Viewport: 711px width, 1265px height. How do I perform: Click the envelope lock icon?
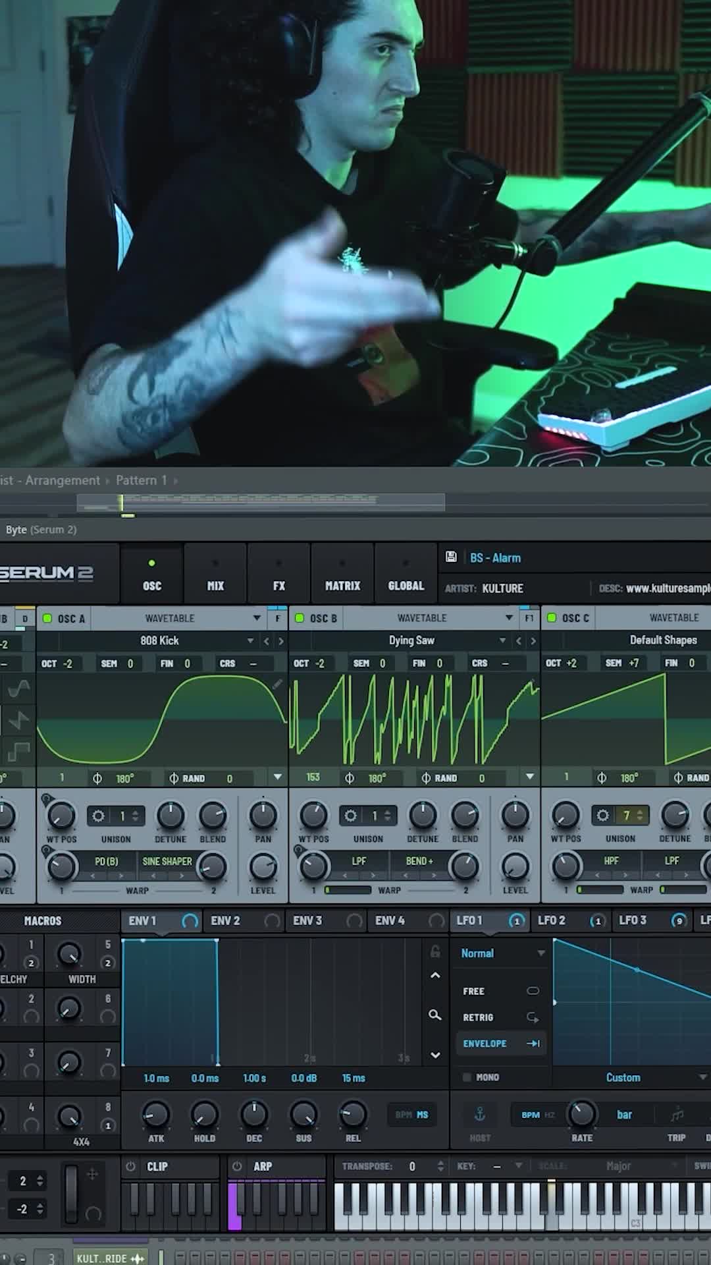435,951
